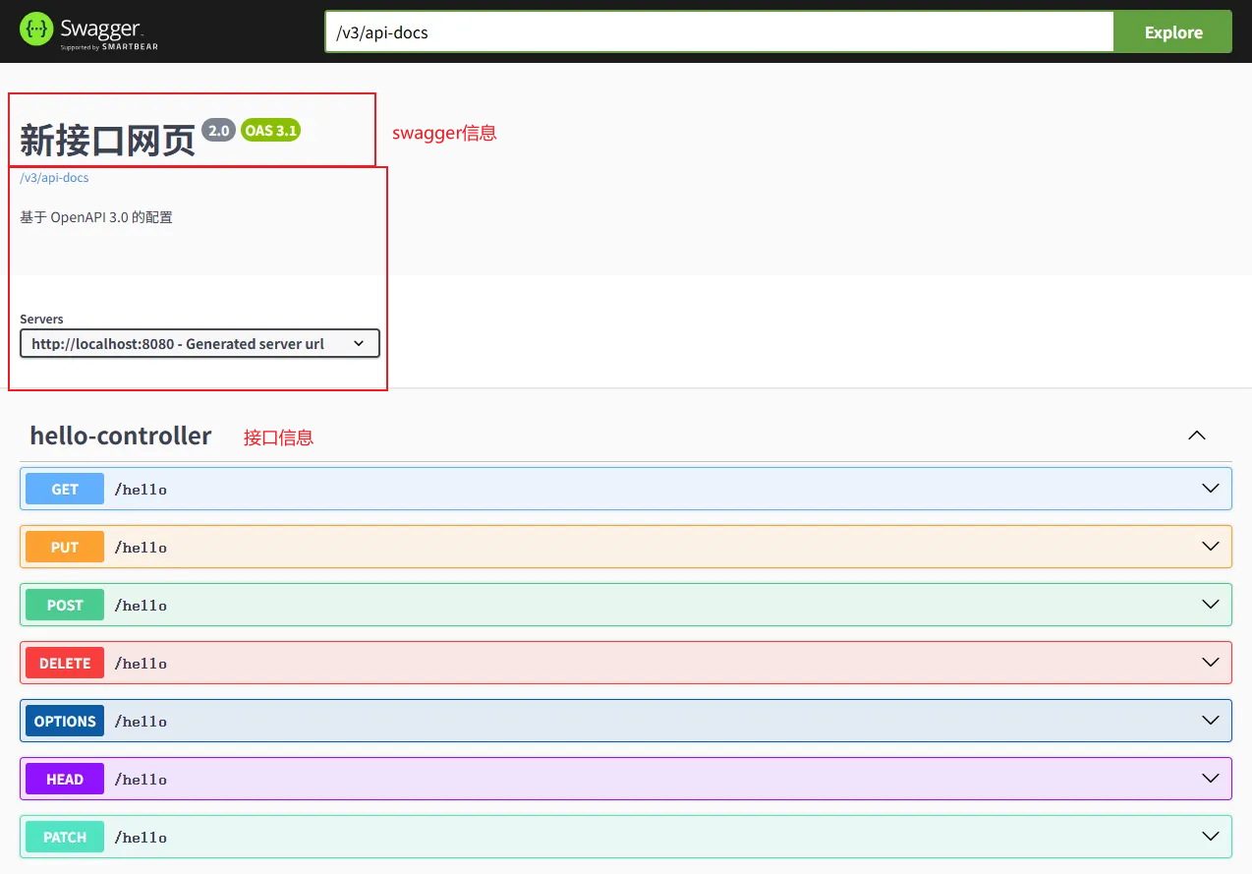The width and height of the screenshot is (1252, 874).
Task: Click /hello path in POST row
Action: tap(141, 606)
